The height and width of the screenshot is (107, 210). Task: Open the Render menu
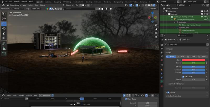17,2
